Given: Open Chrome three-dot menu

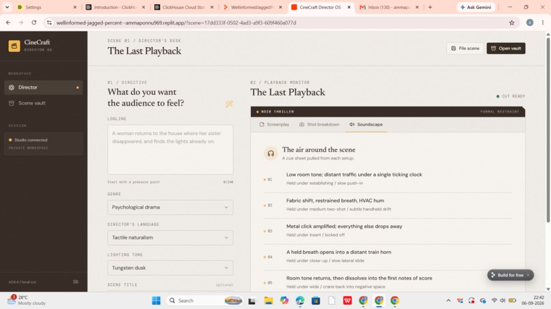Looking at the screenshot, I should click(543, 23).
